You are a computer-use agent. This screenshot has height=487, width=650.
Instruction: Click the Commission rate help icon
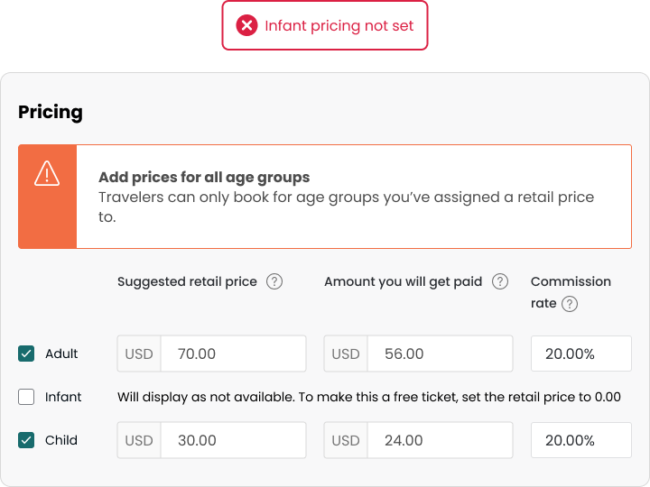(569, 304)
